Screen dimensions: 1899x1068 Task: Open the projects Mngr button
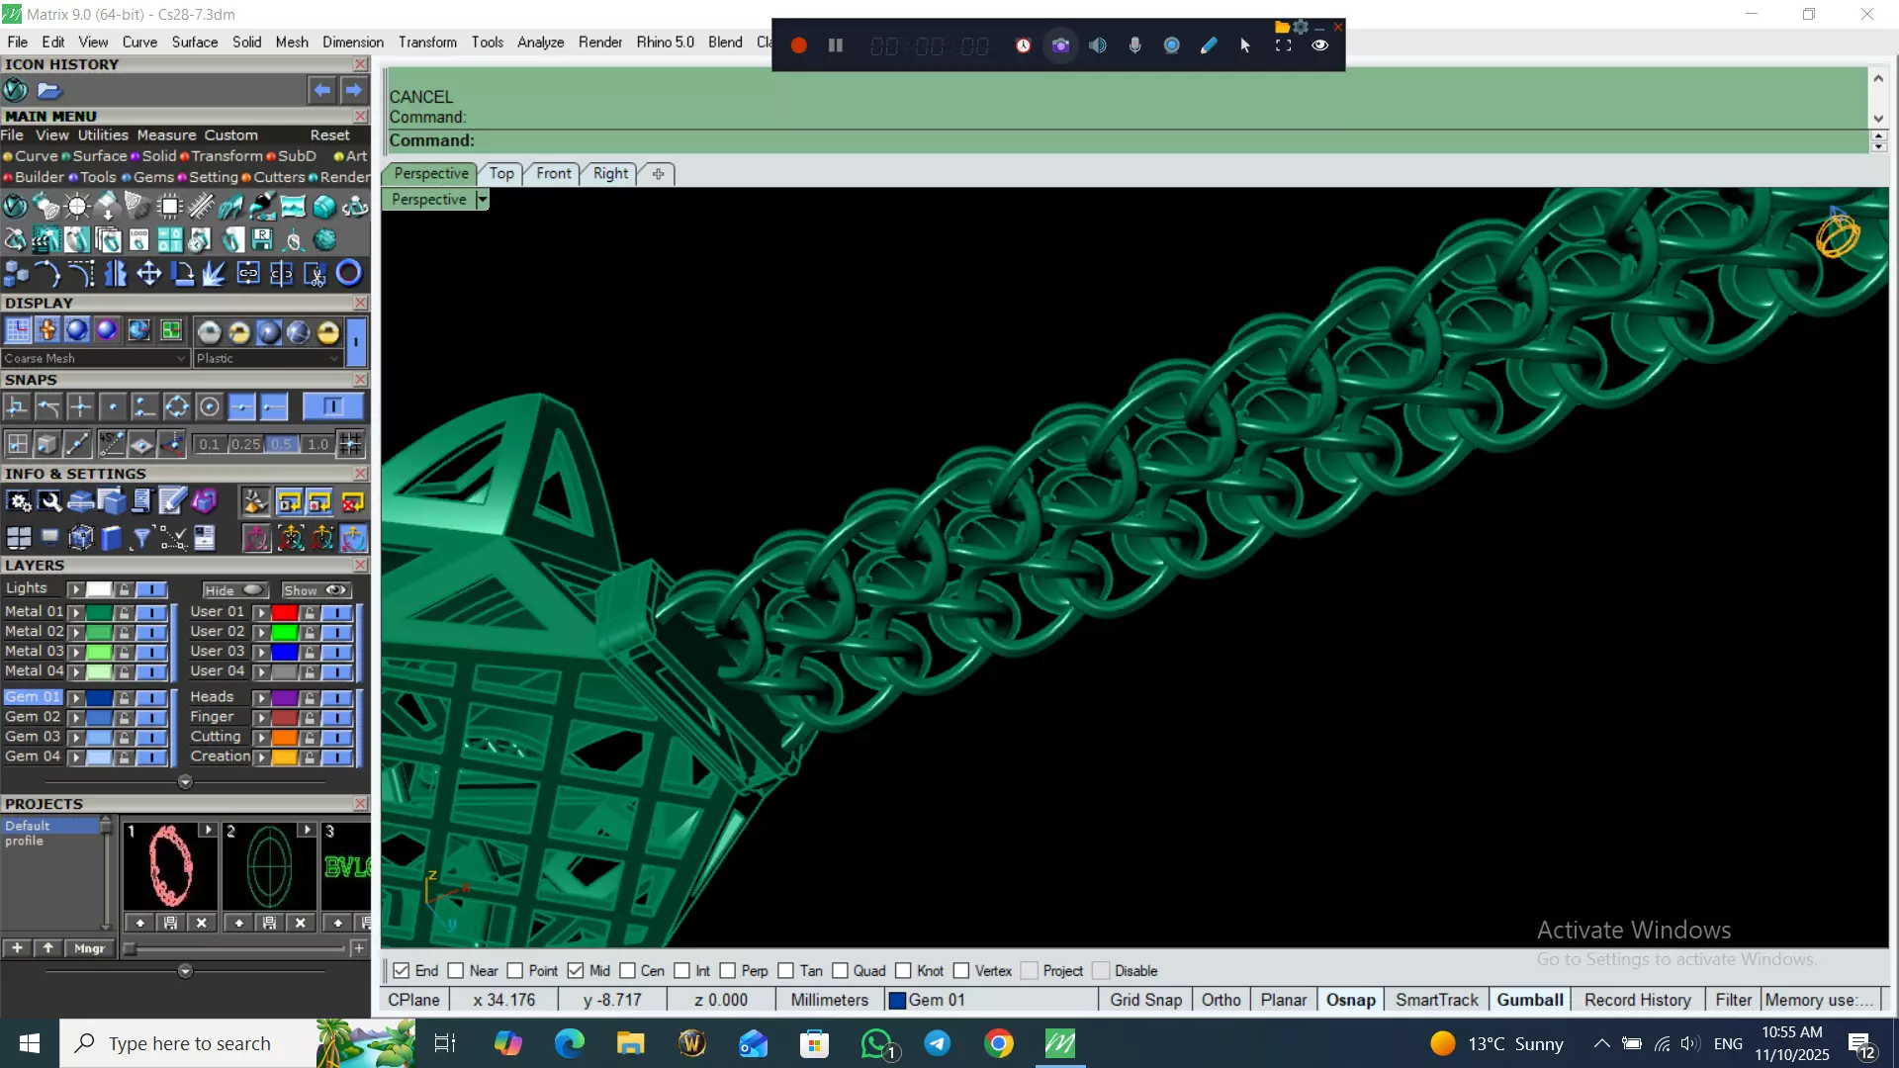(89, 948)
